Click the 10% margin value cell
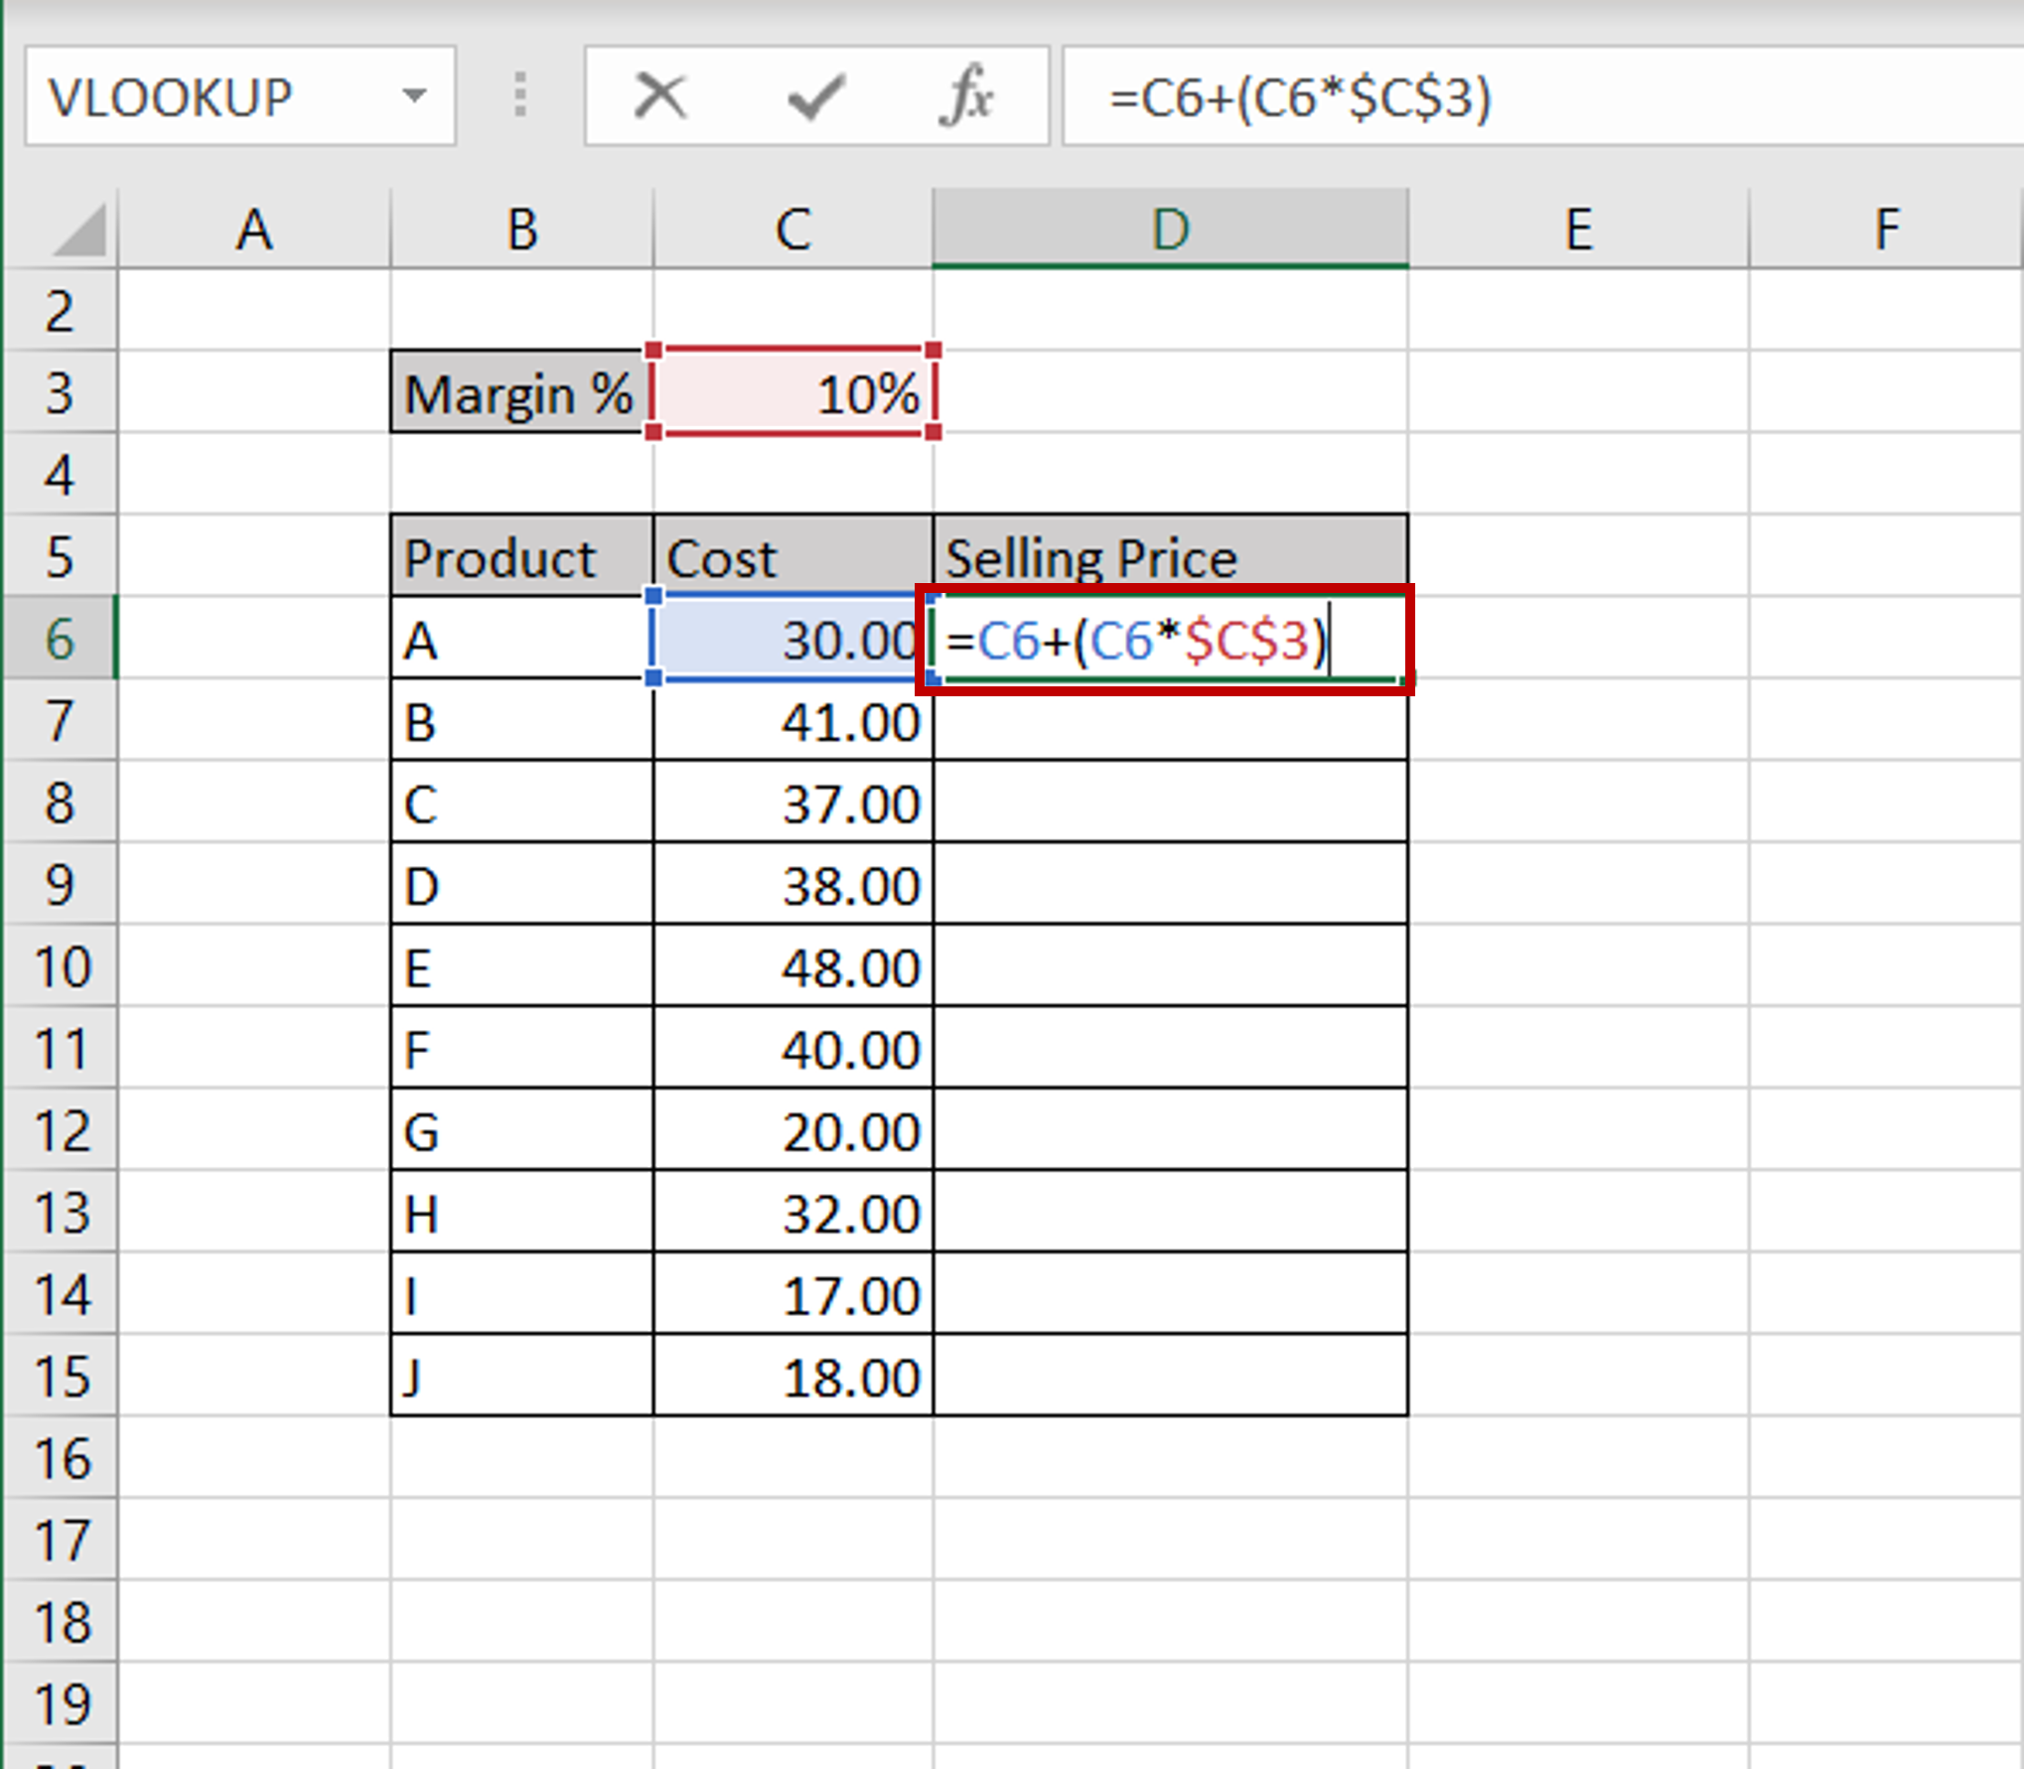Viewport: 2024px width, 1769px height. click(x=794, y=392)
